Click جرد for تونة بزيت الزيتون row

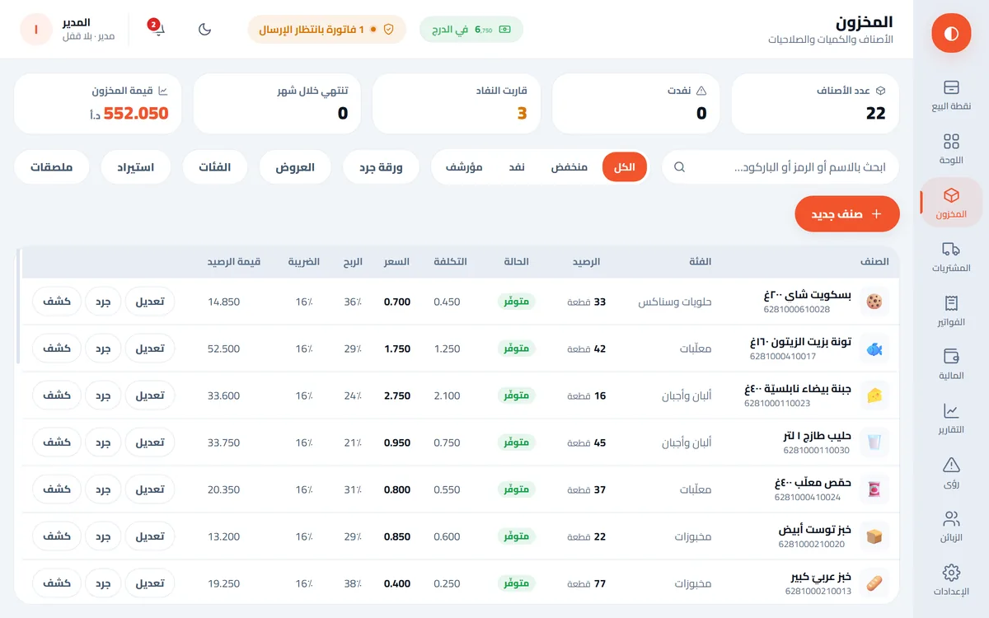(103, 349)
